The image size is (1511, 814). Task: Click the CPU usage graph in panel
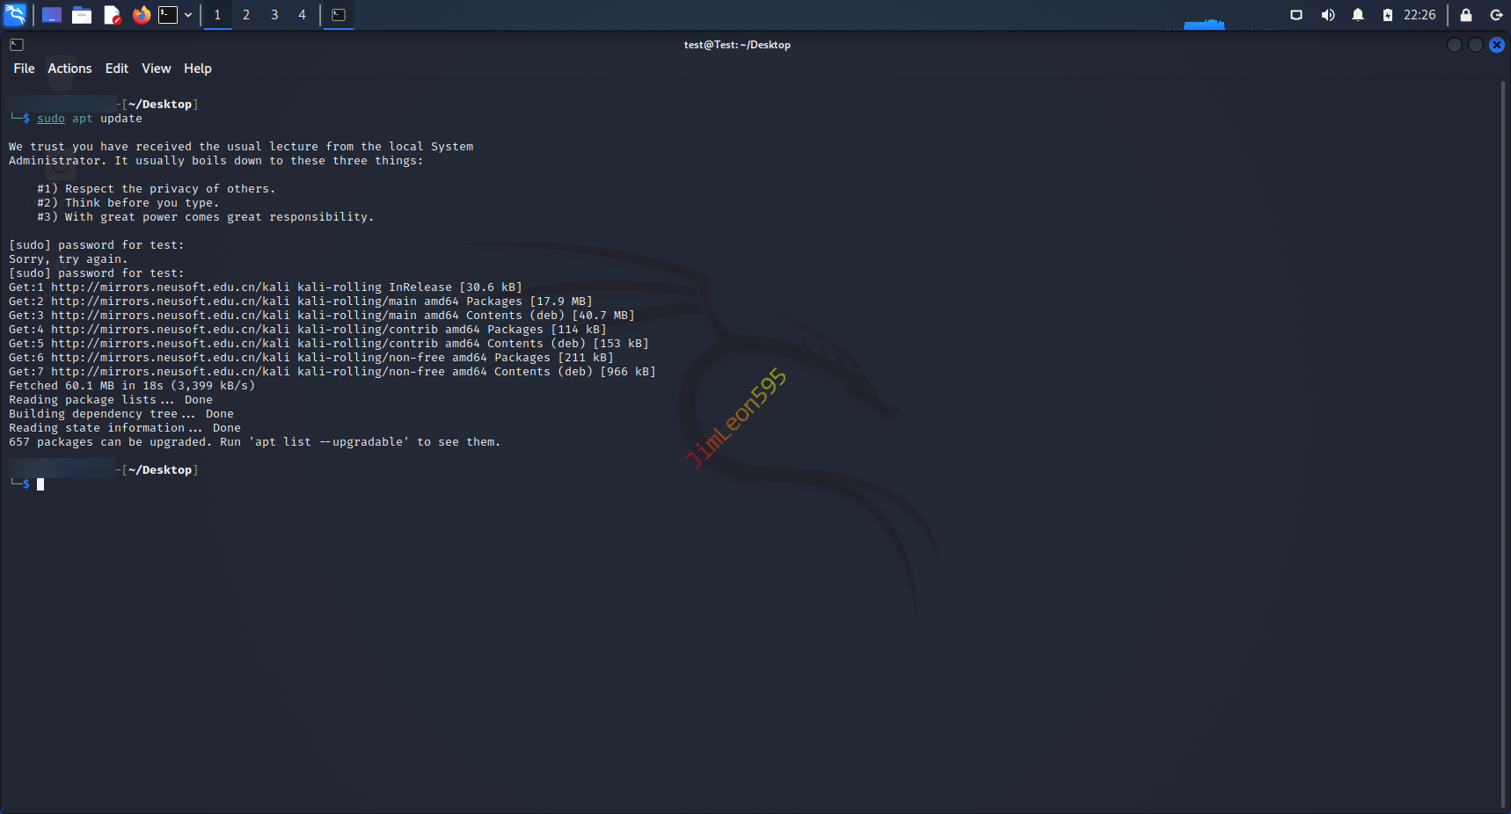1204,23
